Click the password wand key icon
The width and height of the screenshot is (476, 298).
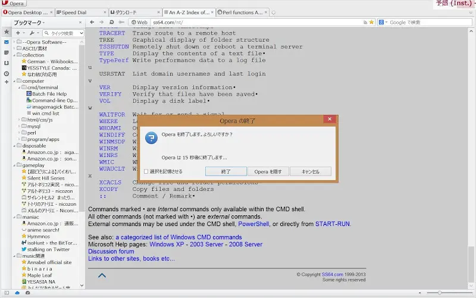point(121,22)
